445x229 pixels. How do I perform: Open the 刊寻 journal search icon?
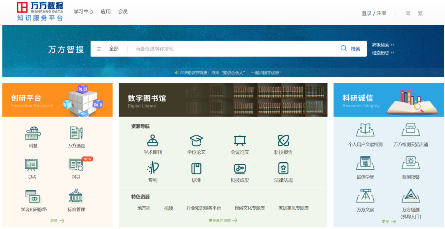pos(76,165)
